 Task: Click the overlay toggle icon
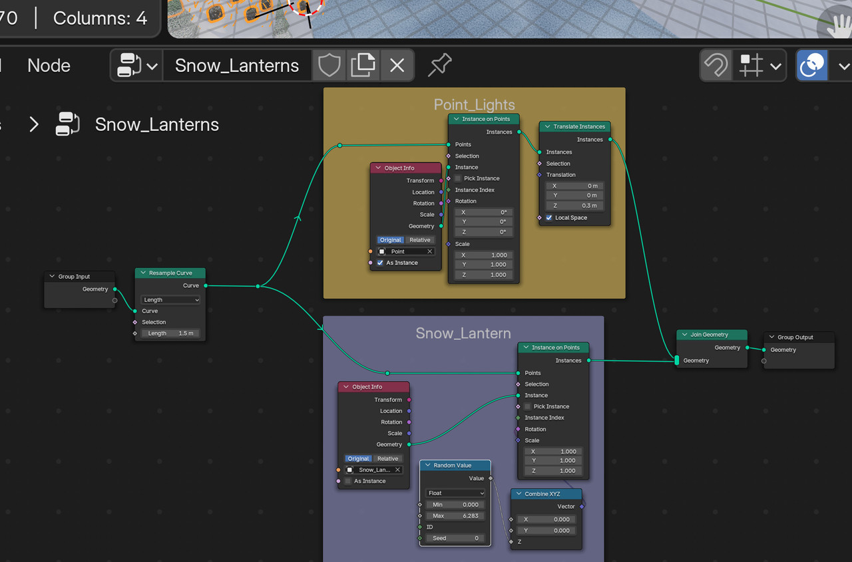coord(812,66)
